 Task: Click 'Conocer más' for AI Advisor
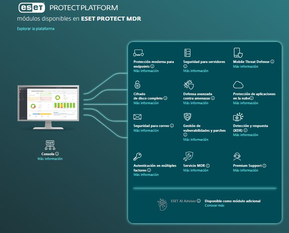[214, 206]
